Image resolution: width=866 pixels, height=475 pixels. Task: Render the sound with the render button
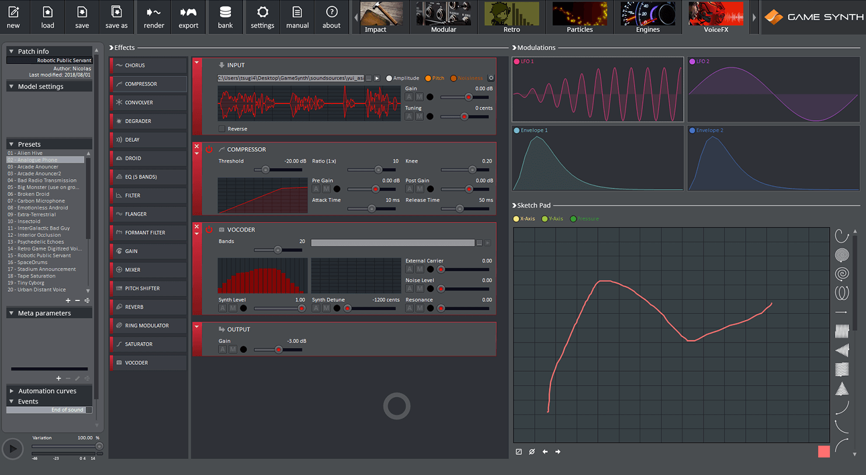click(154, 17)
